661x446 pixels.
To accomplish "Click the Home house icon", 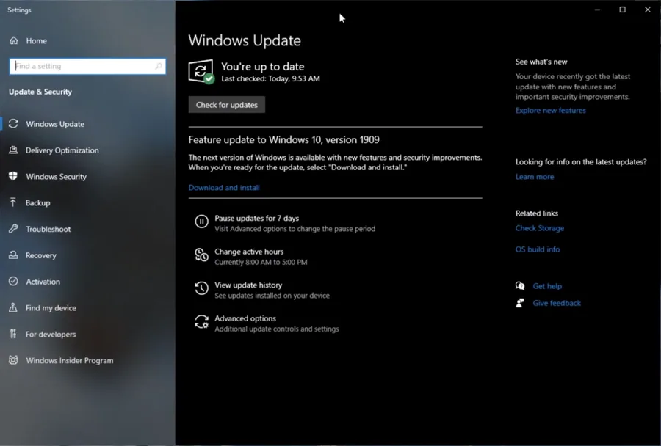I will 14,40.
